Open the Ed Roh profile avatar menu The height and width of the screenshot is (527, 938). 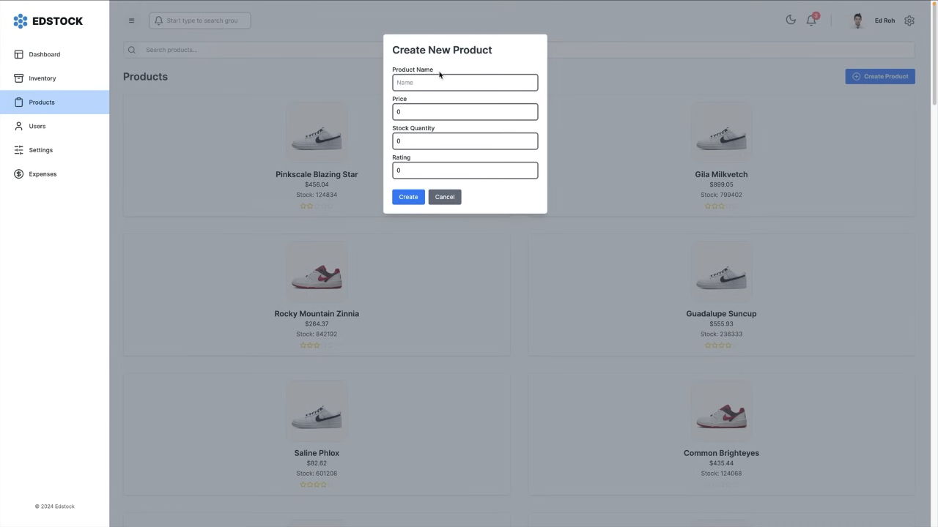coord(857,20)
